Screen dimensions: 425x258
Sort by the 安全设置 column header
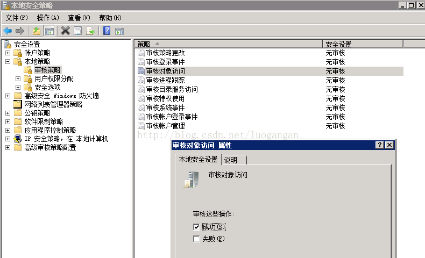coord(363,44)
